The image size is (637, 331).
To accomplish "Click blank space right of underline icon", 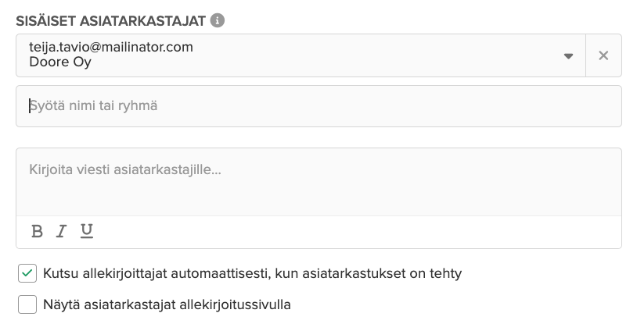I will tap(358, 232).
